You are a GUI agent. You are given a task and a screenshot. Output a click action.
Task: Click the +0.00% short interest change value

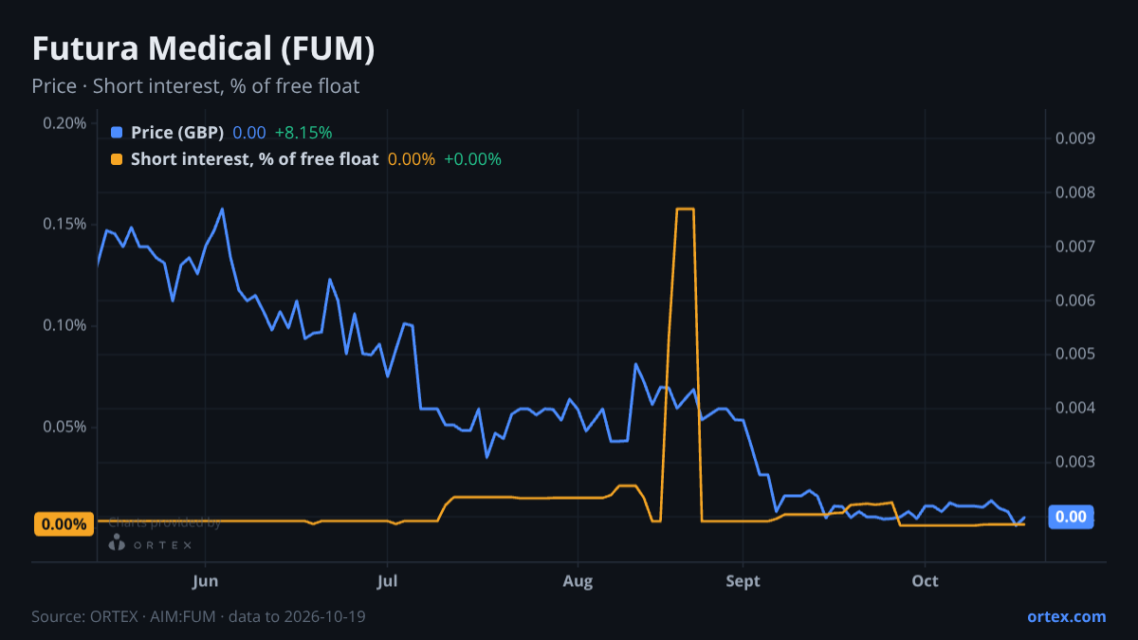click(472, 159)
